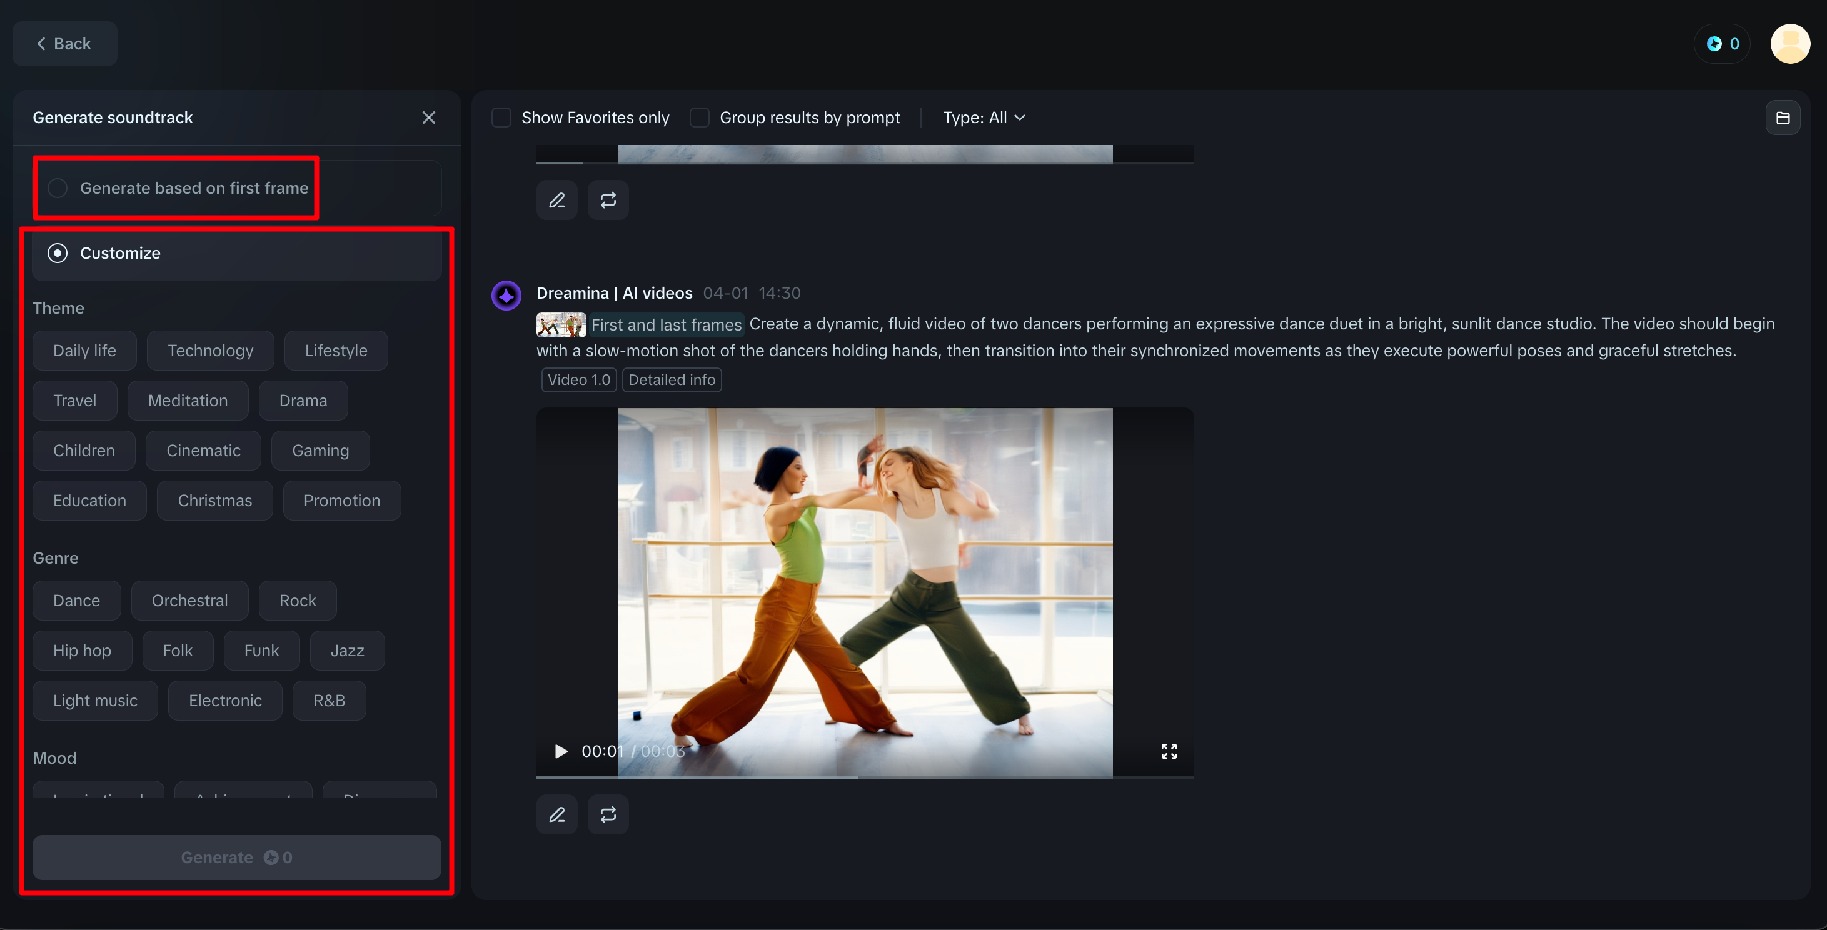
Task: Open your profile avatar menu
Action: coord(1790,43)
